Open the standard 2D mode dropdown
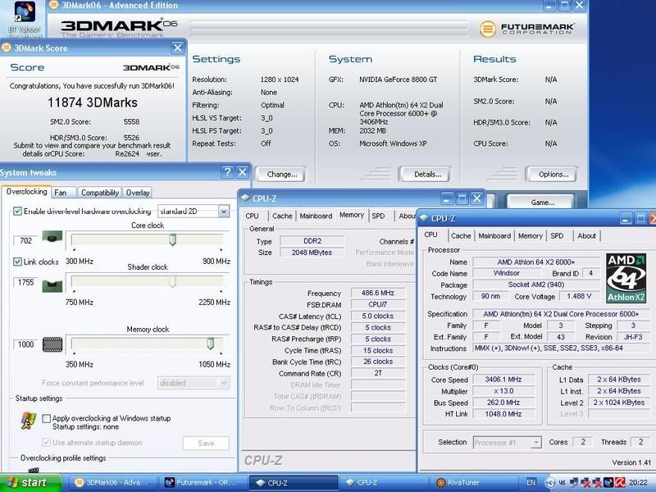656x492 pixels. pos(223,211)
